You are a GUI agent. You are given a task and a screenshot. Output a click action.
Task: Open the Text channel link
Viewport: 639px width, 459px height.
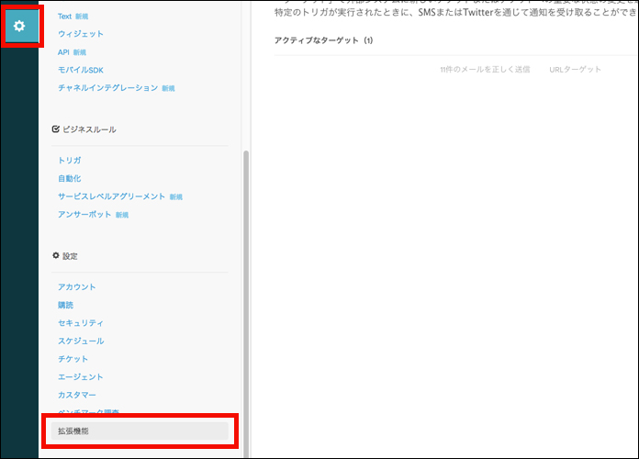(x=65, y=17)
